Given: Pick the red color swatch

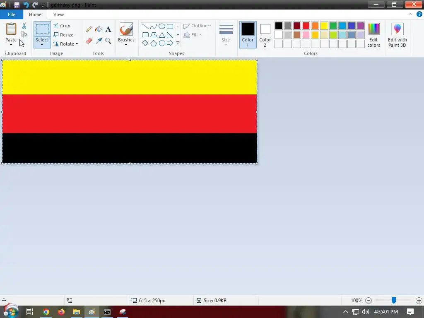Looking at the screenshot, I should click(x=306, y=26).
